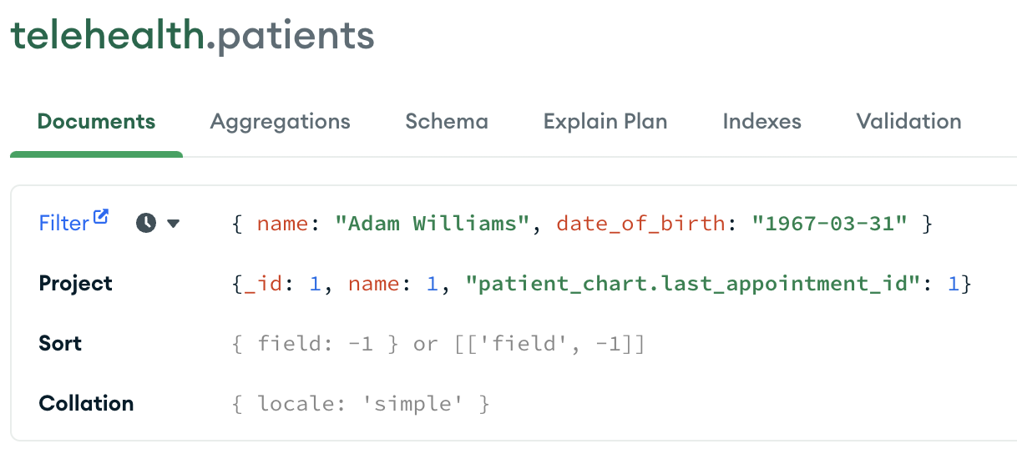Click the blue Filter link
This screenshot has width=1017, height=454.
point(63,224)
